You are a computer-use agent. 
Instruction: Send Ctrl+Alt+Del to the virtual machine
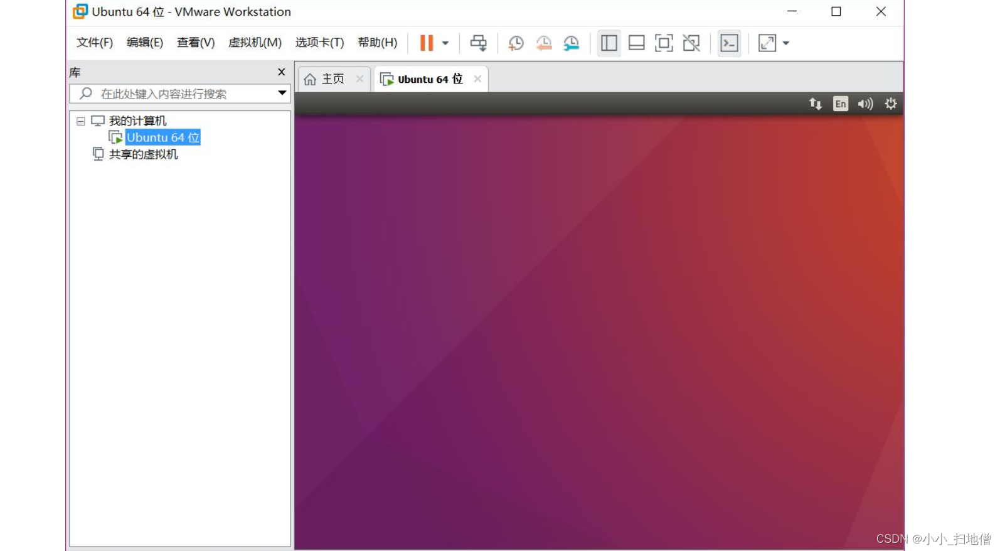click(479, 43)
